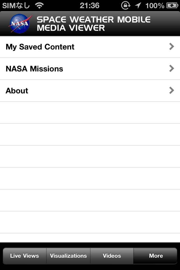This screenshot has height=270, width=180.
Task: Click the SIMなし carrier label
Action: coord(16,5)
